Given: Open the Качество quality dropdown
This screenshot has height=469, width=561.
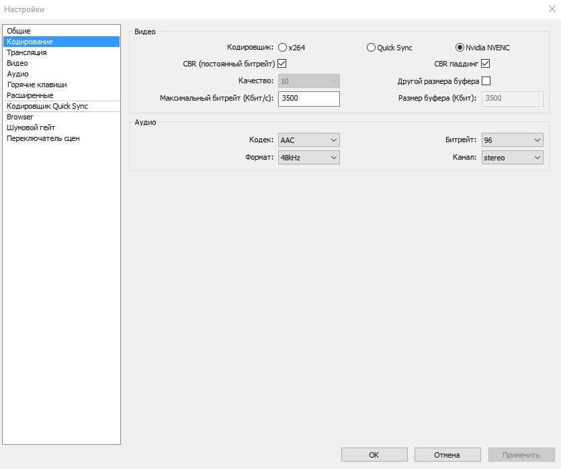Looking at the screenshot, I should click(x=309, y=81).
